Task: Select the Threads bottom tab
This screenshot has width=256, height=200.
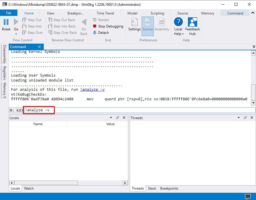Action: pos(138,188)
